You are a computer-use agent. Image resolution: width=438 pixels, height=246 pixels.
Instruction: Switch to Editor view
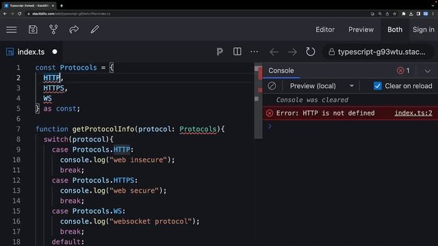(325, 29)
